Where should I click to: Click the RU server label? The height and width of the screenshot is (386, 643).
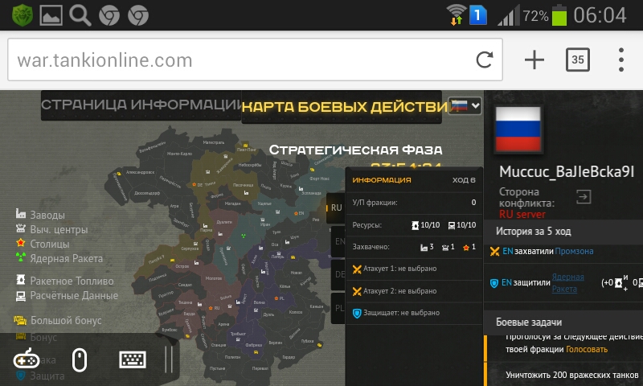coord(522,214)
